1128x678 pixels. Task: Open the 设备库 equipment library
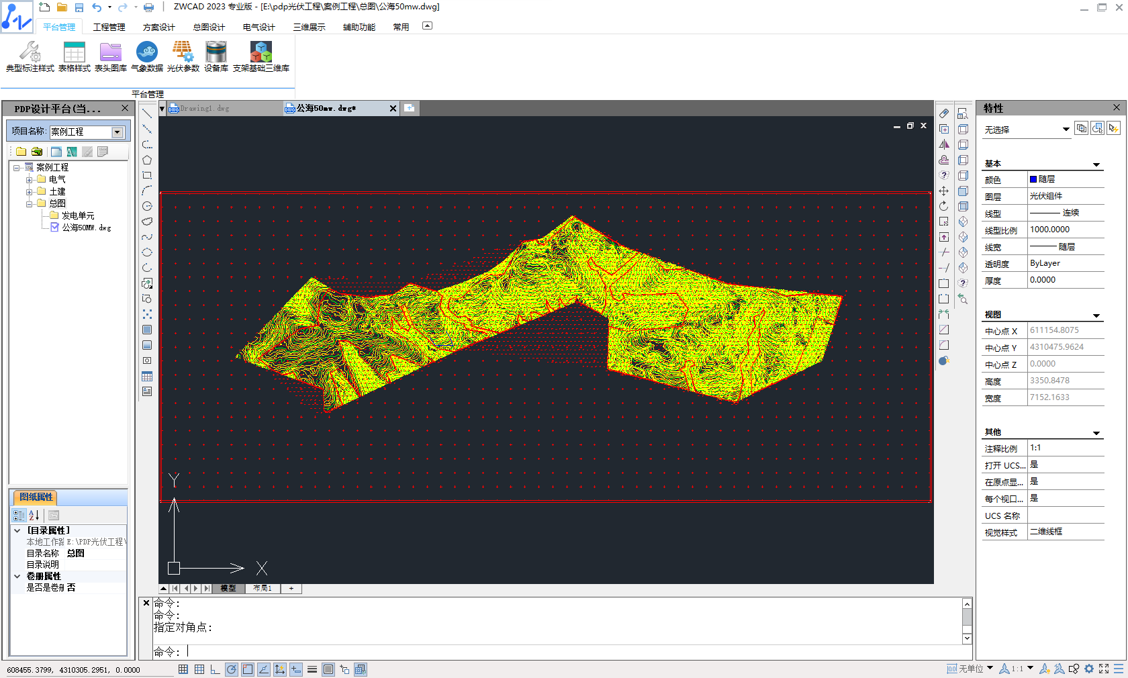pos(216,56)
